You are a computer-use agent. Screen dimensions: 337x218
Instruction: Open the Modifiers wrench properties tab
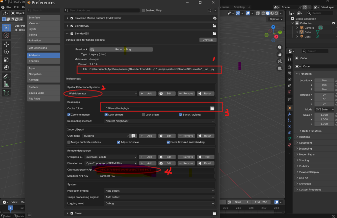(x=290, y=114)
